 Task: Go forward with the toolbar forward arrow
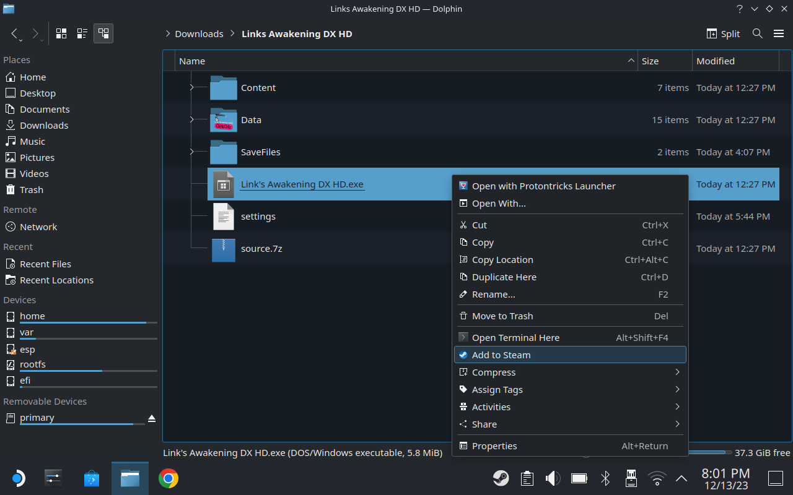36,34
